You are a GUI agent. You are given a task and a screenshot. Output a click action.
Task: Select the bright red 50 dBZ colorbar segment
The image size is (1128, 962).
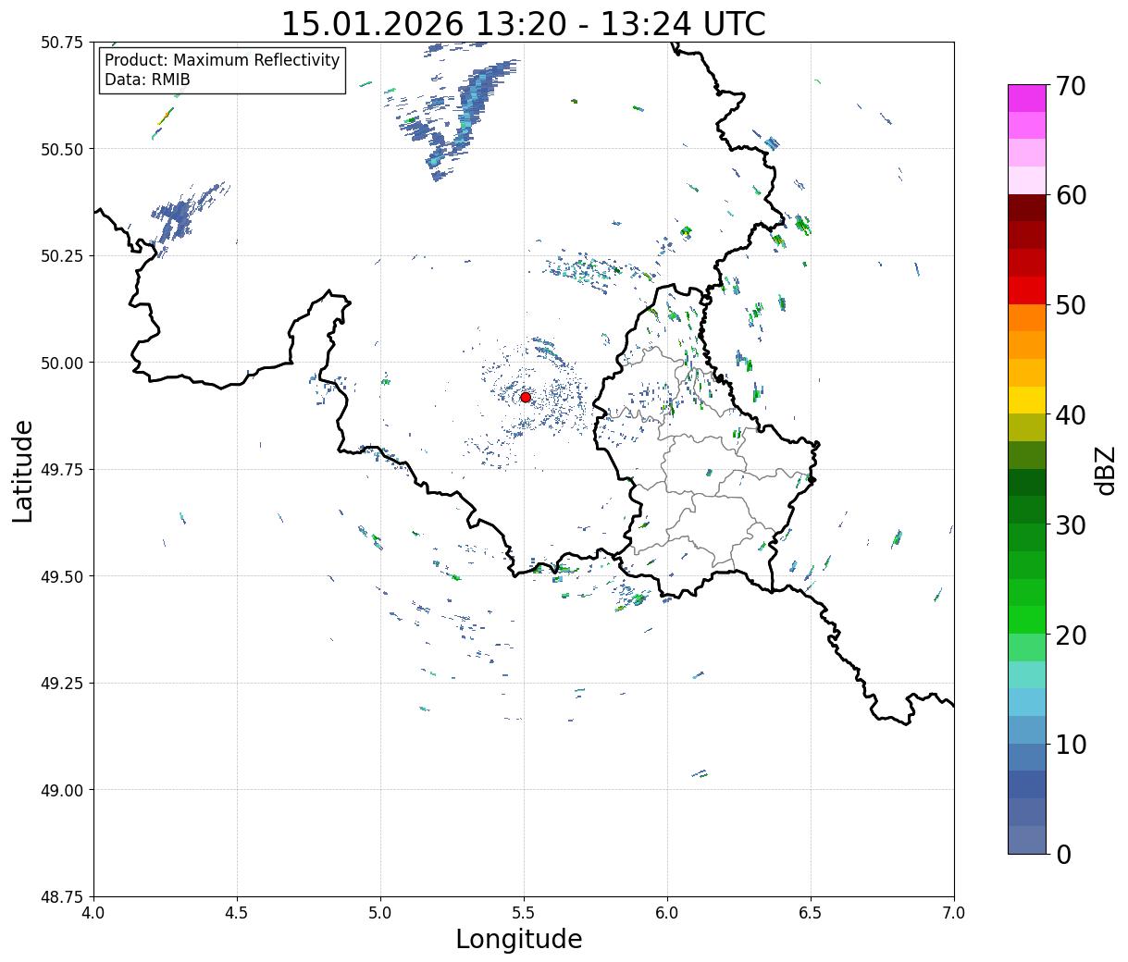coord(1027,290)
